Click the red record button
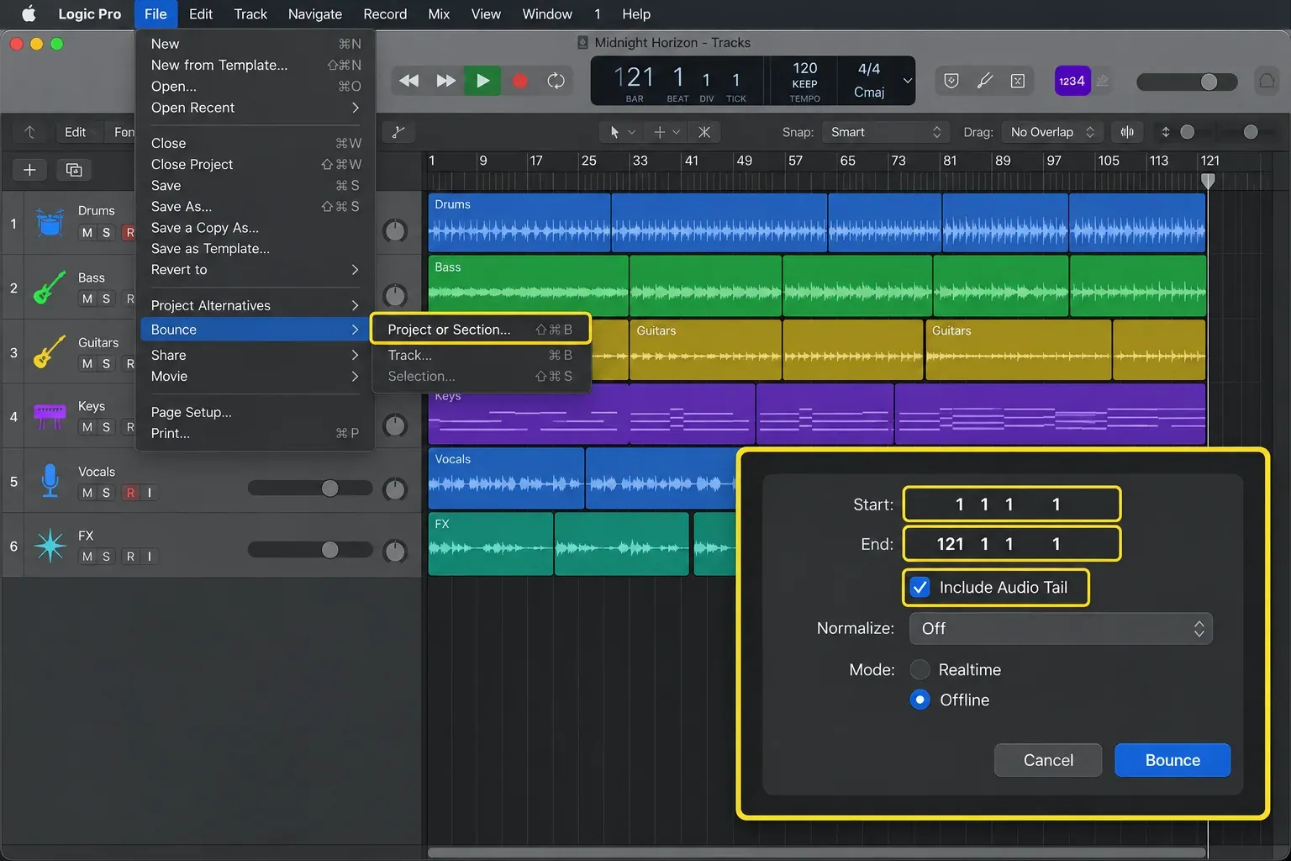This screenshot has height=861, width=1291. (x=519, y=81)
